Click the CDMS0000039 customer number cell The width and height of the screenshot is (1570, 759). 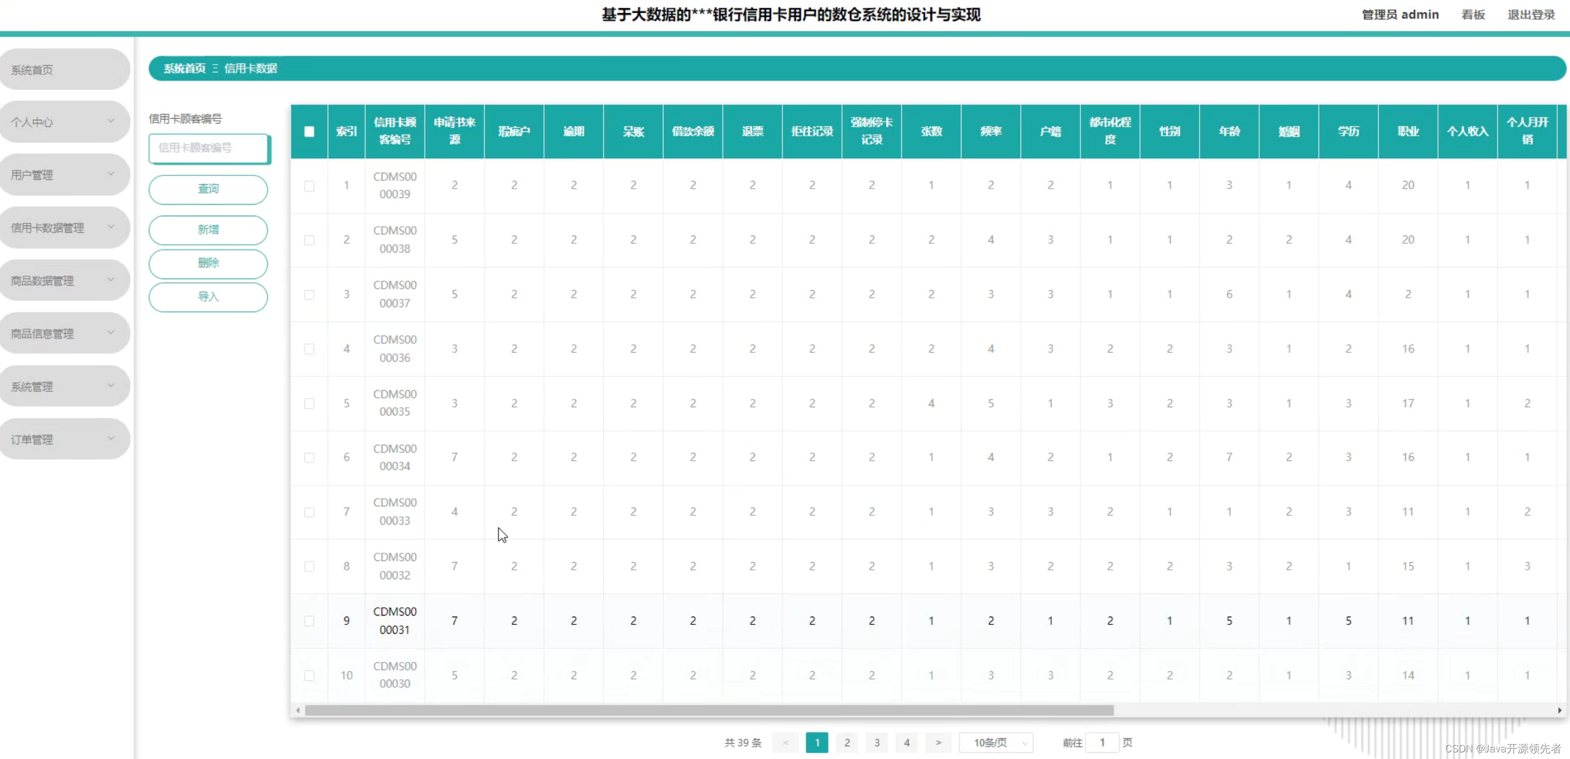tap(395, 185)
